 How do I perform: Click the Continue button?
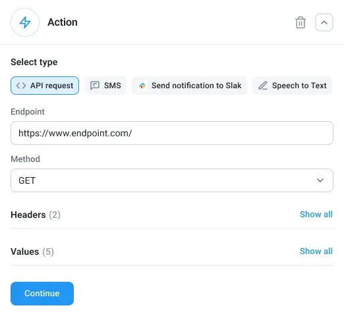[x=42, y=294]
